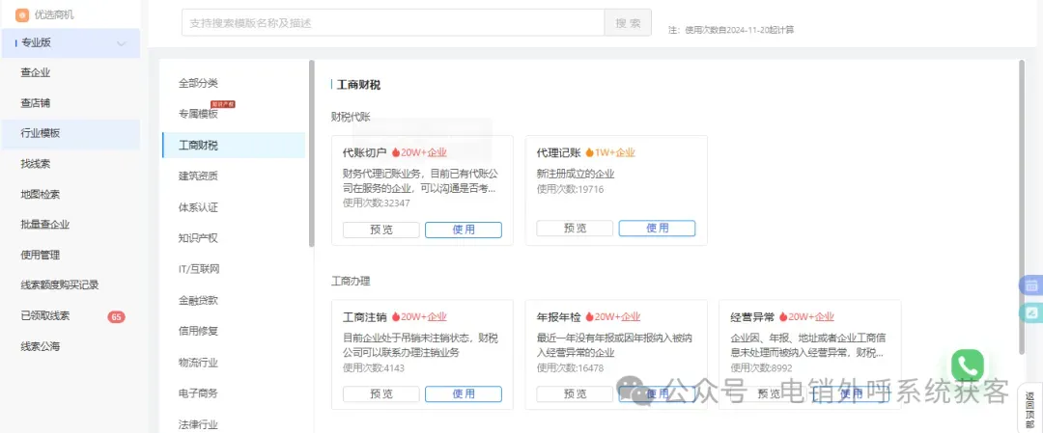Click 使用次数:16478 text
1043x433 pixels.
(x=570, y=368)
